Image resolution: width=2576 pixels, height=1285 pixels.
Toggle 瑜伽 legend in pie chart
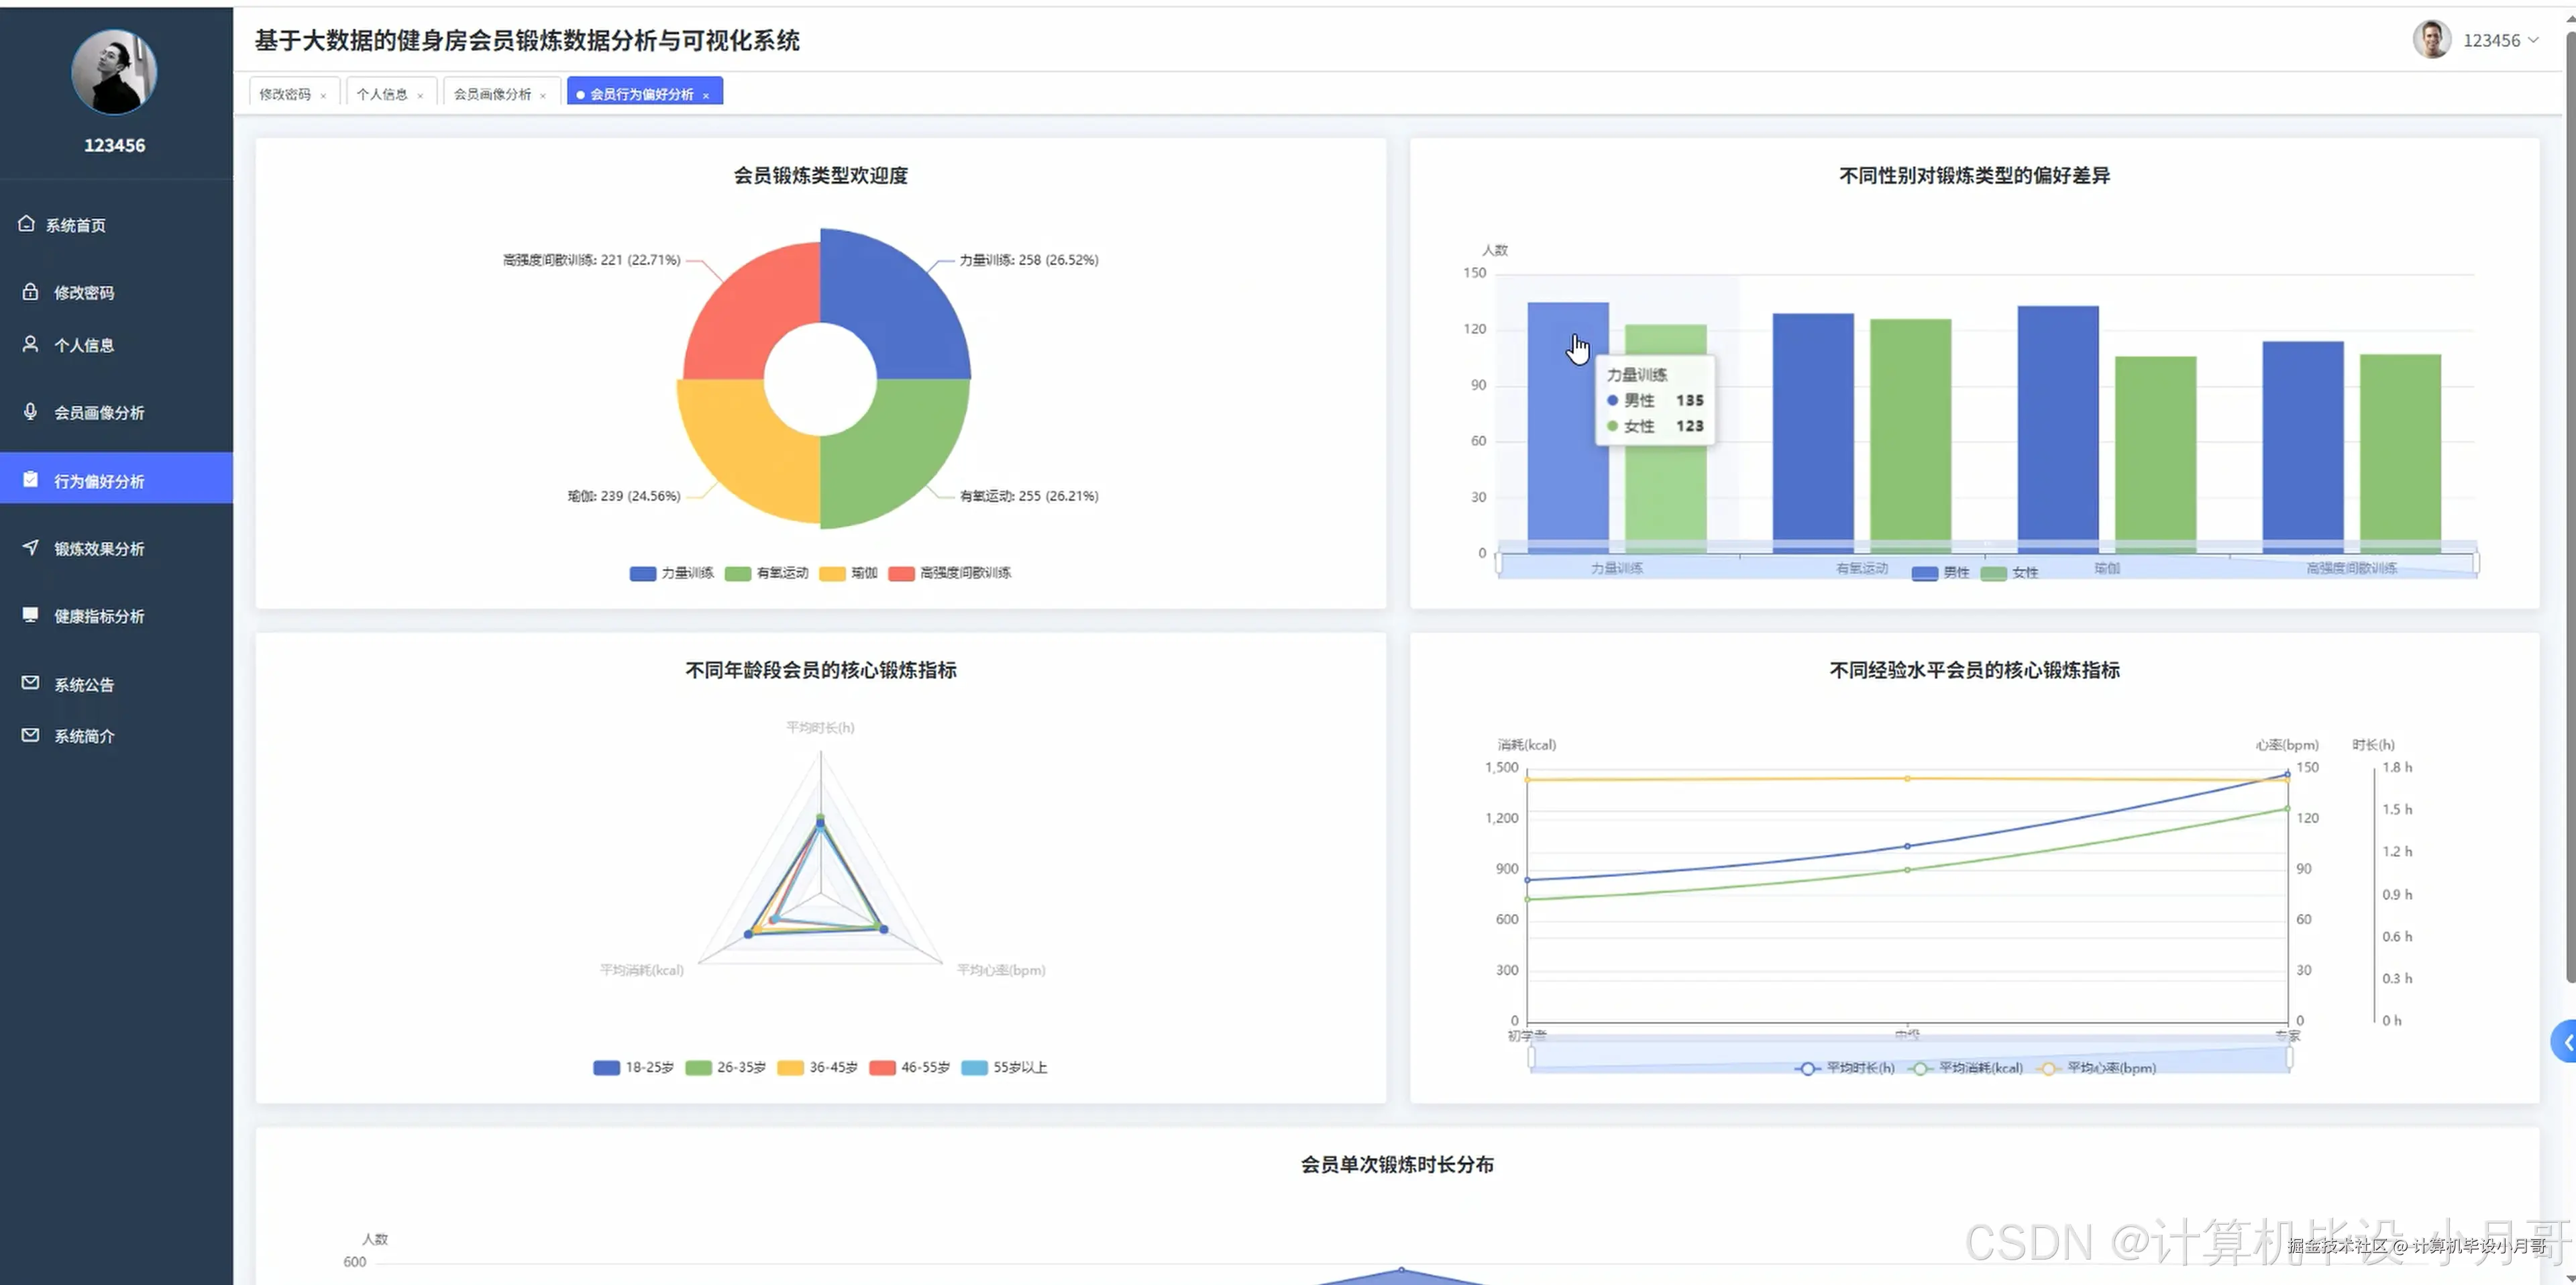pyautogui.click(x=848, y=573)
